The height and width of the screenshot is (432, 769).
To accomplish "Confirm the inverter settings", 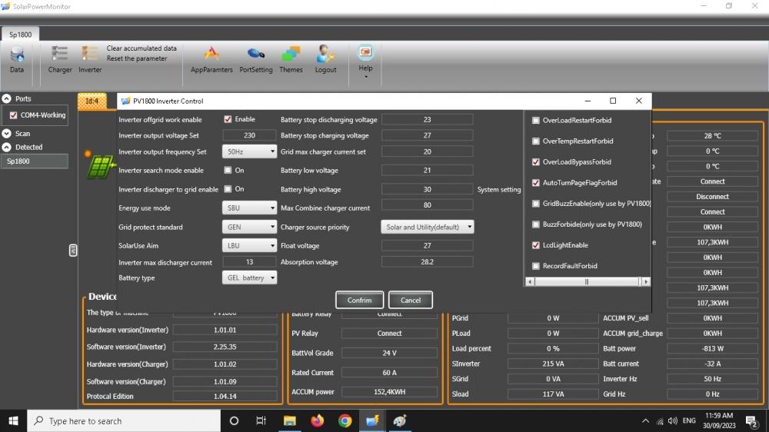I will (359, 300).
